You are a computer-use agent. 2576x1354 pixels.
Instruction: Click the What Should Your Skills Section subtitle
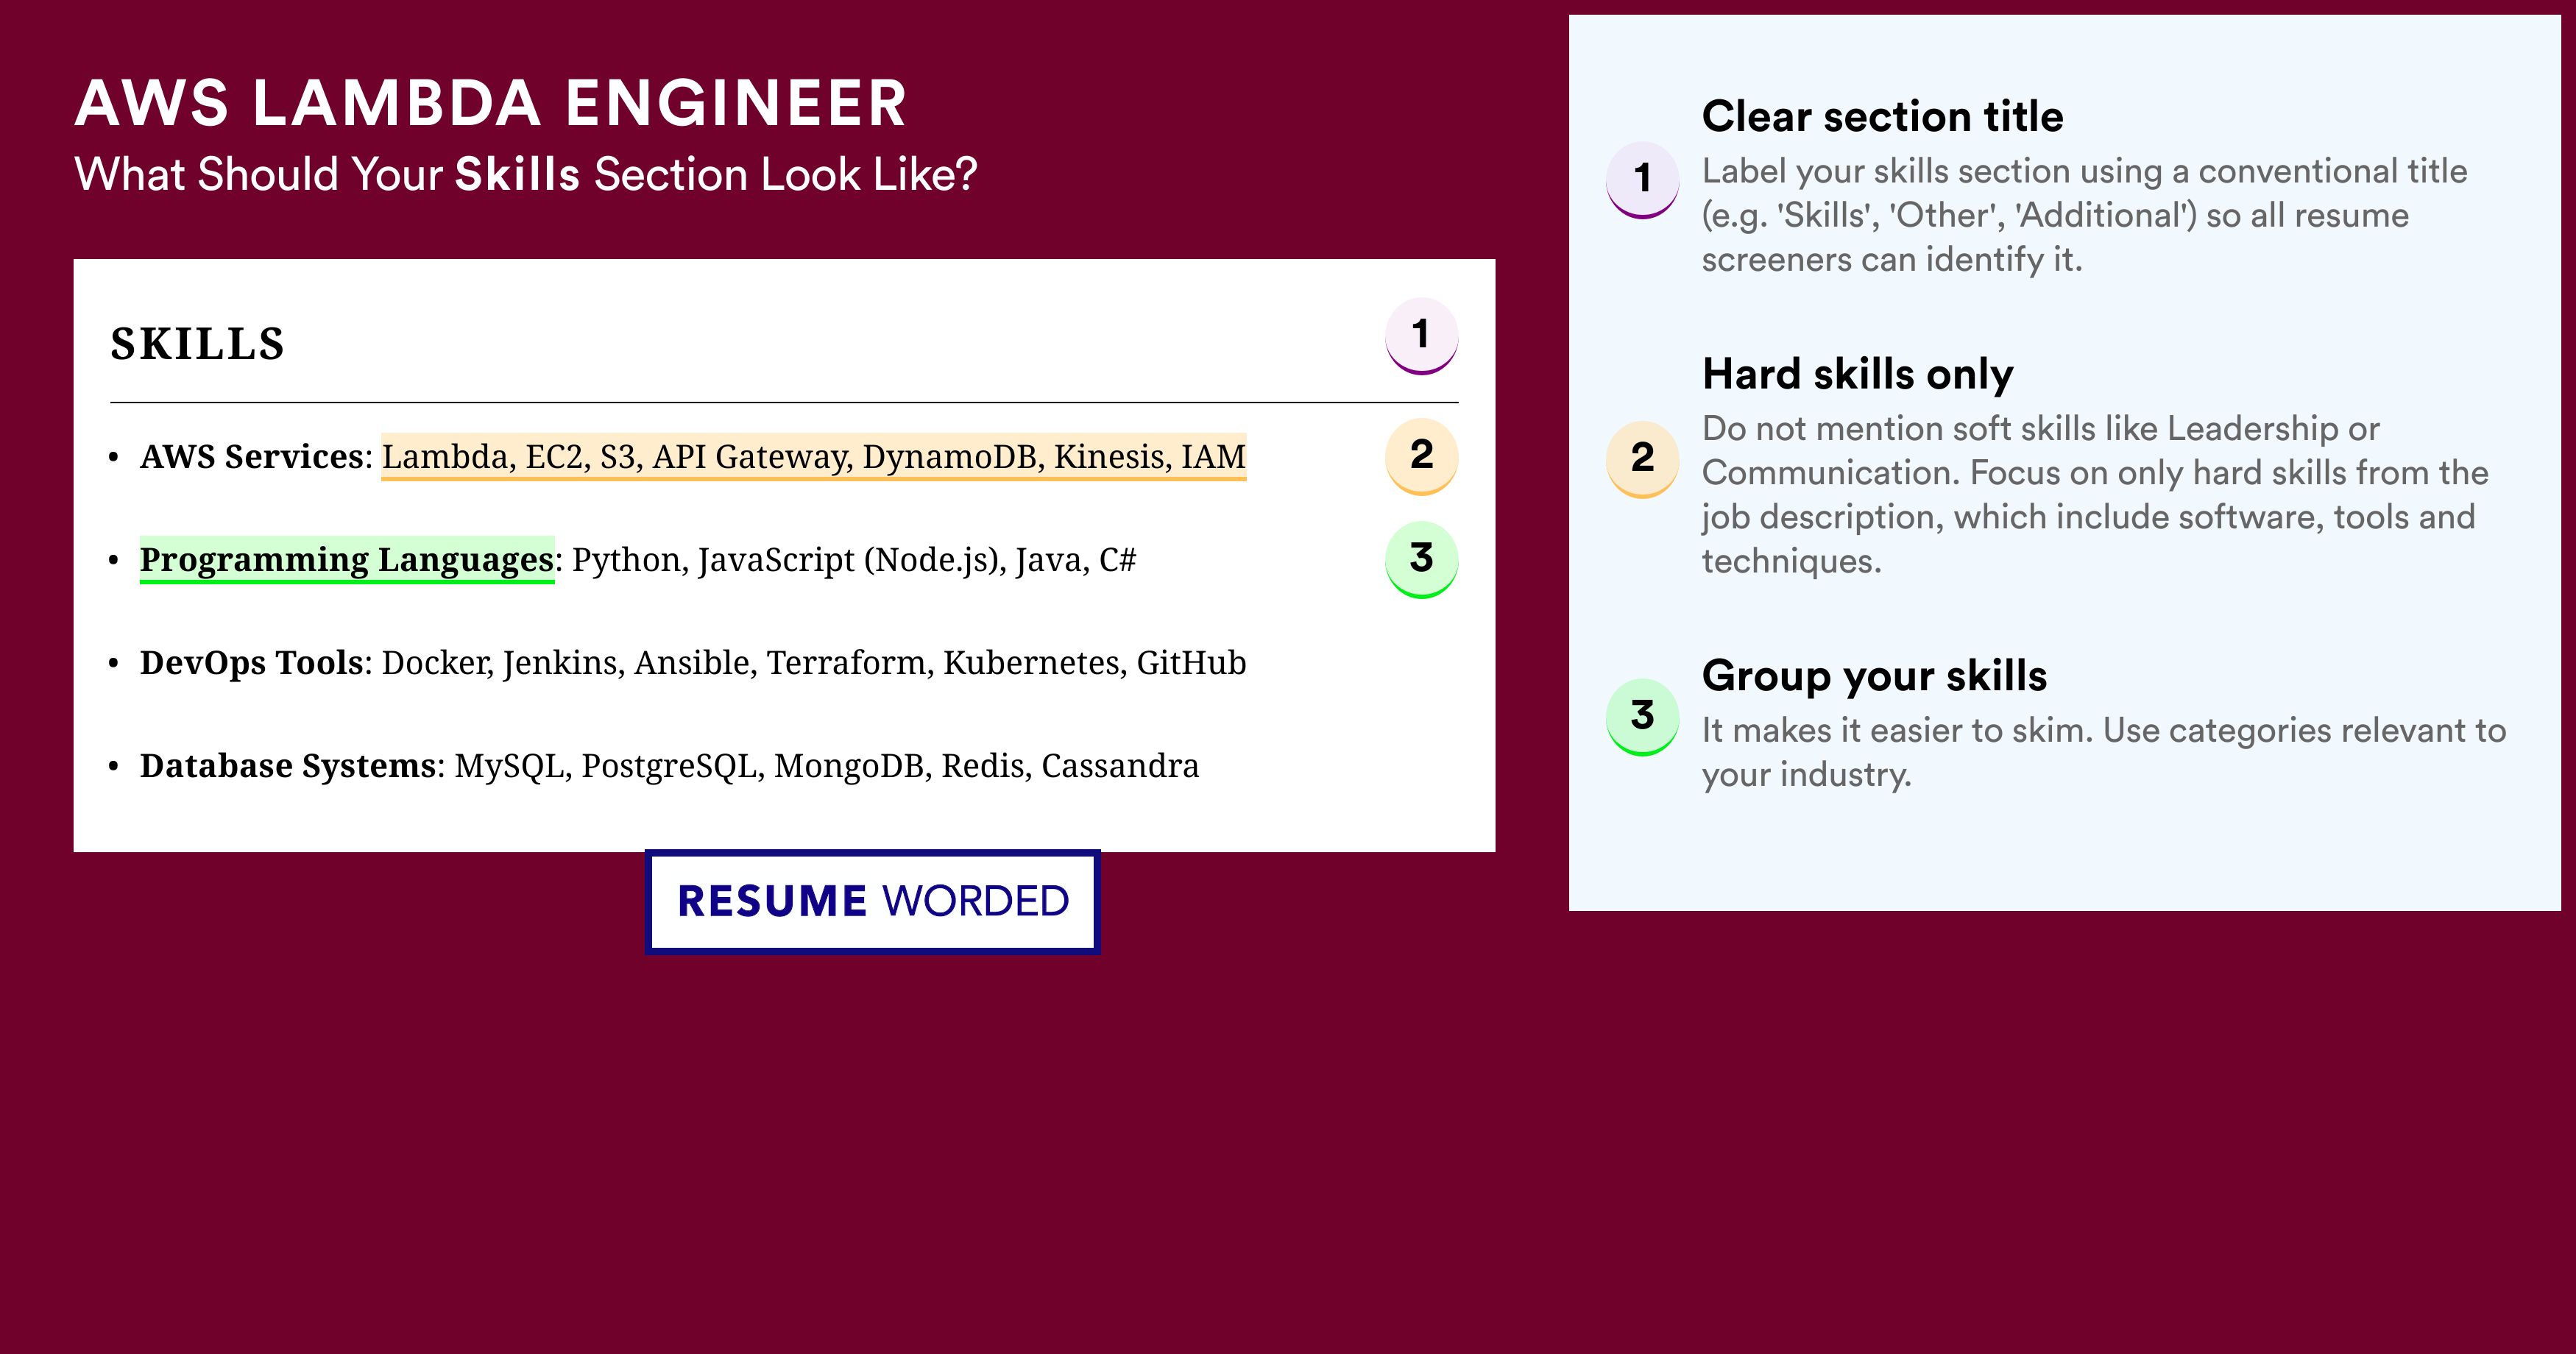526,174
